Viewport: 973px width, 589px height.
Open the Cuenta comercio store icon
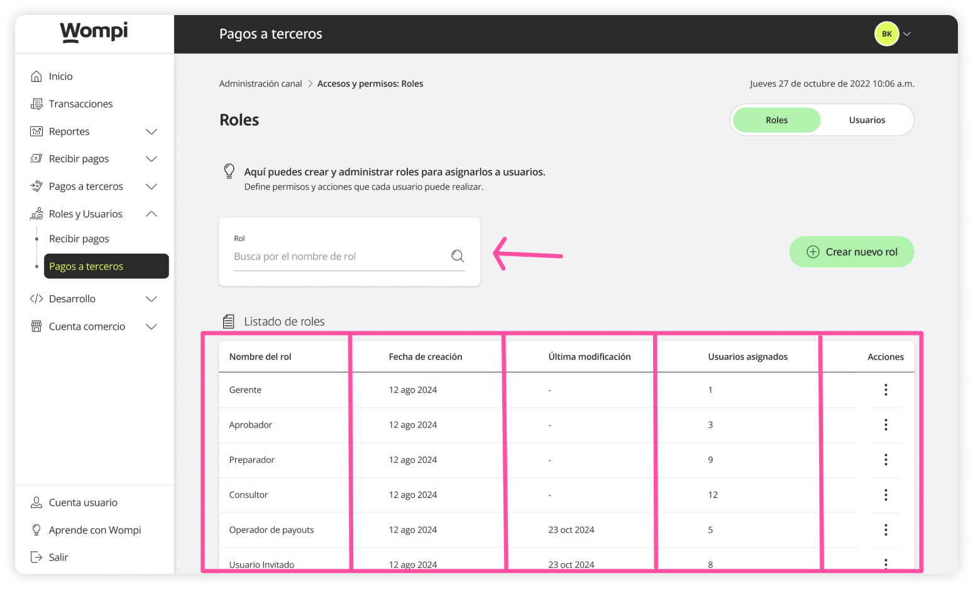coord(37,326)
